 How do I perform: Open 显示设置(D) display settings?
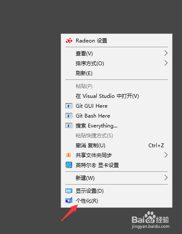pos(117,191)
